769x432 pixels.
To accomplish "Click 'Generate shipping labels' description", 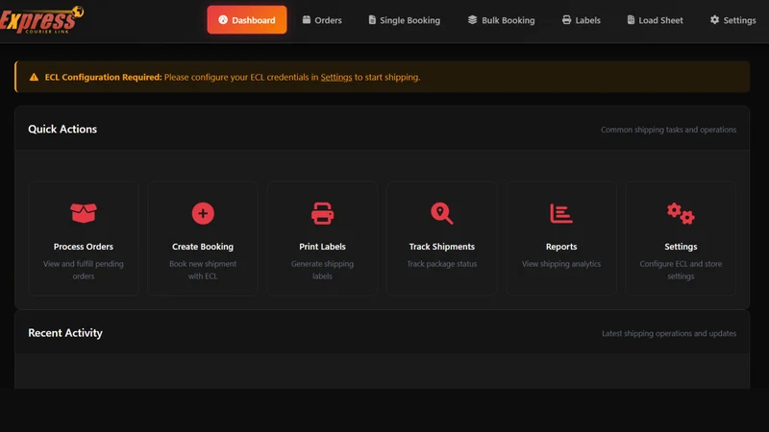I will point(322,270).
